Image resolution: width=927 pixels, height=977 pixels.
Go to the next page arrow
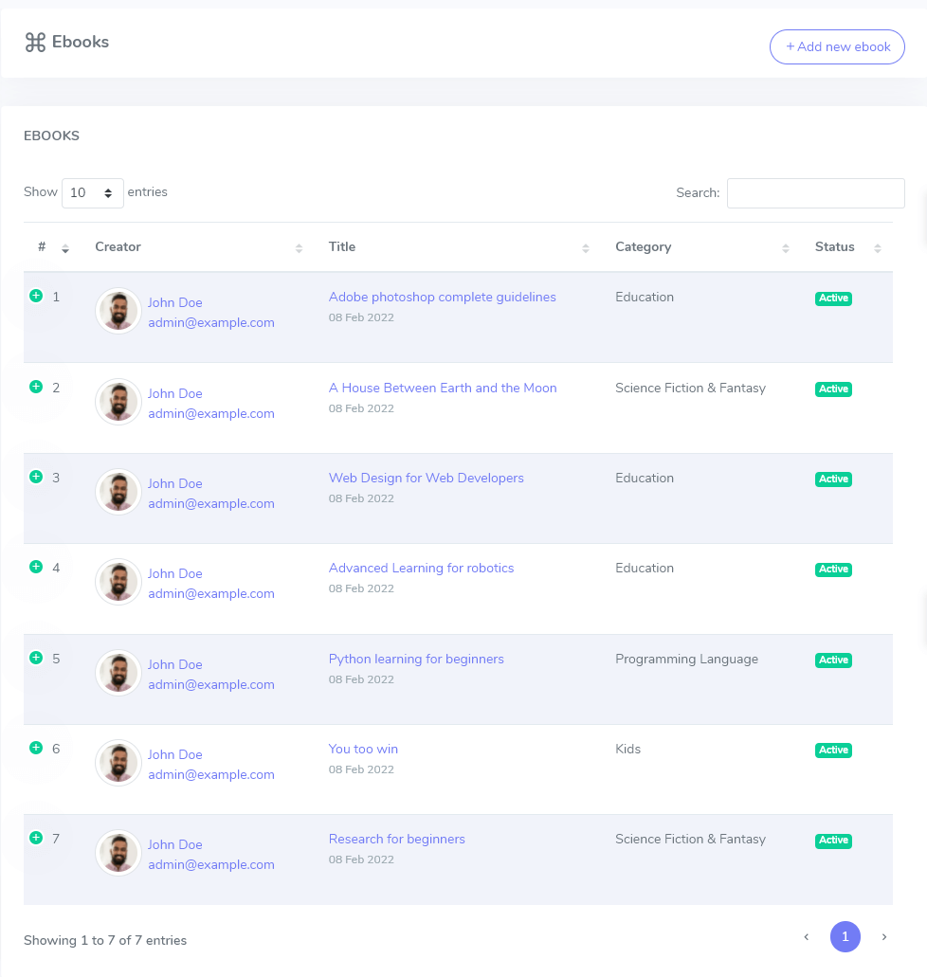(x=884, y=937)
